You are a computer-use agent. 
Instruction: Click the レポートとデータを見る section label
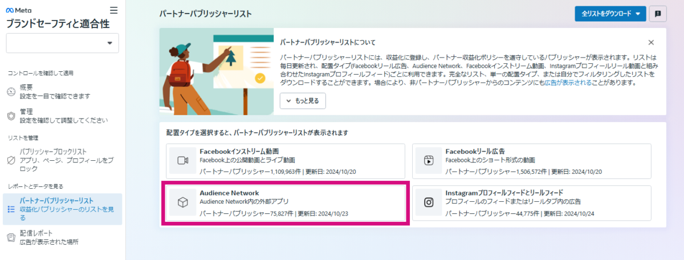tap(35, 186)
